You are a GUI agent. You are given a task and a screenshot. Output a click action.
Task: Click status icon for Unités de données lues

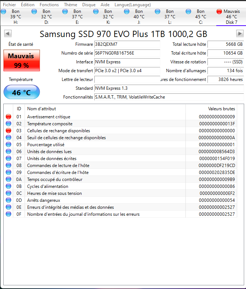pyautogui.click(x=8, y=151)
